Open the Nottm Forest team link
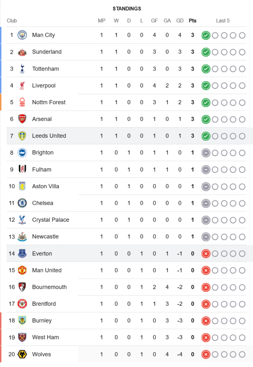Viewport: 253px width, 367px height. click(49, 102)
